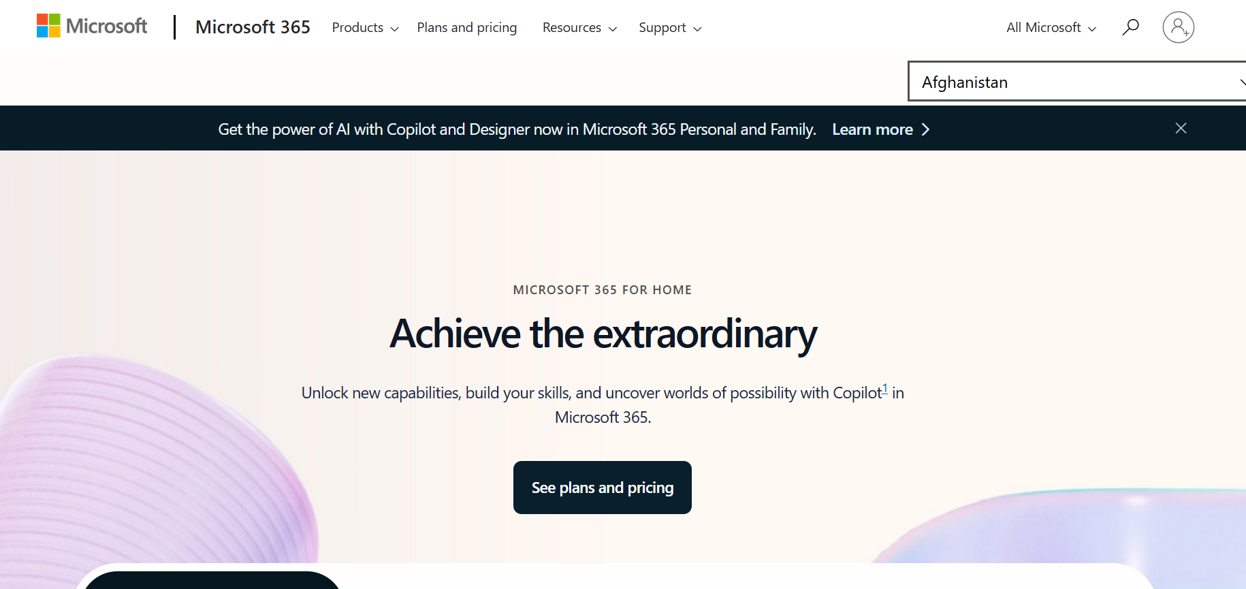The image size is (1246, 589).
Task: Open the Afghanistan country selector
Action: pos(1077,82)
